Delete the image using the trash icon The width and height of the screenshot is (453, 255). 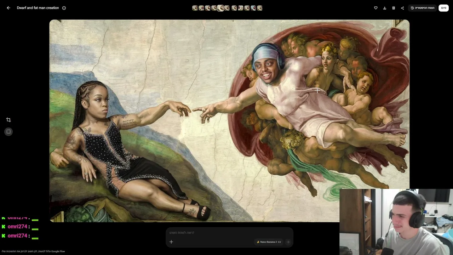[x=394, y=8]
